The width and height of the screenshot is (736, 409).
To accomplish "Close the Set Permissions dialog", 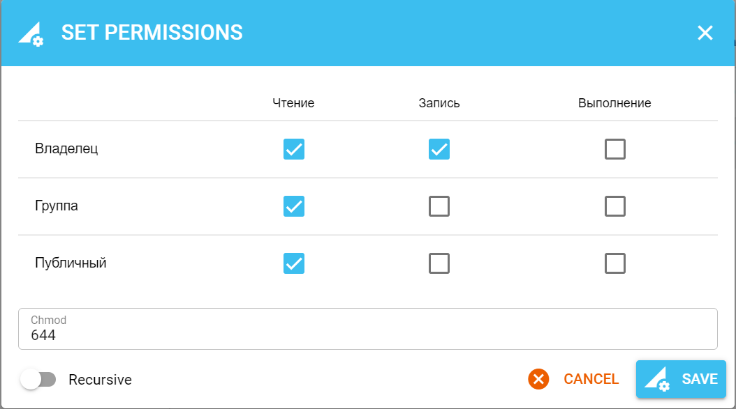I will click(x=705, y=33).
